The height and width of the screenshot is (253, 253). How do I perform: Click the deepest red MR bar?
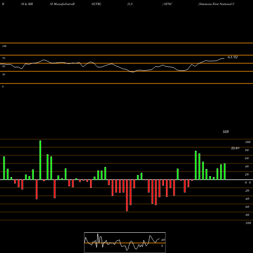point(127,195)
